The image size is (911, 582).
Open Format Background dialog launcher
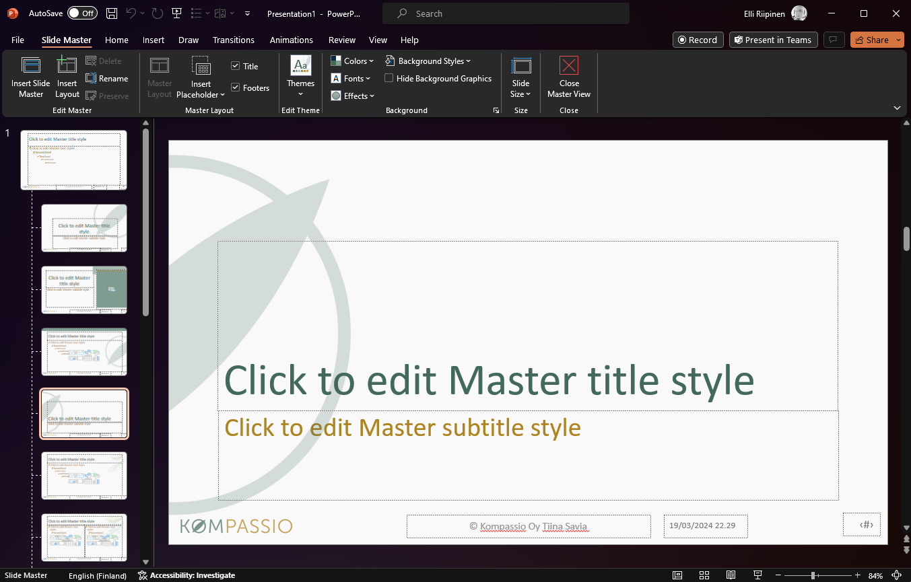pyautogui.click(x=496, y=110)
